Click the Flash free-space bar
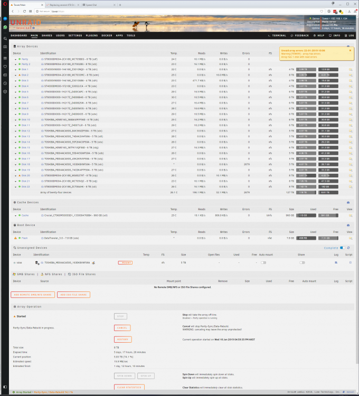This screenshot has height=396, width=359. coord(328,238)
